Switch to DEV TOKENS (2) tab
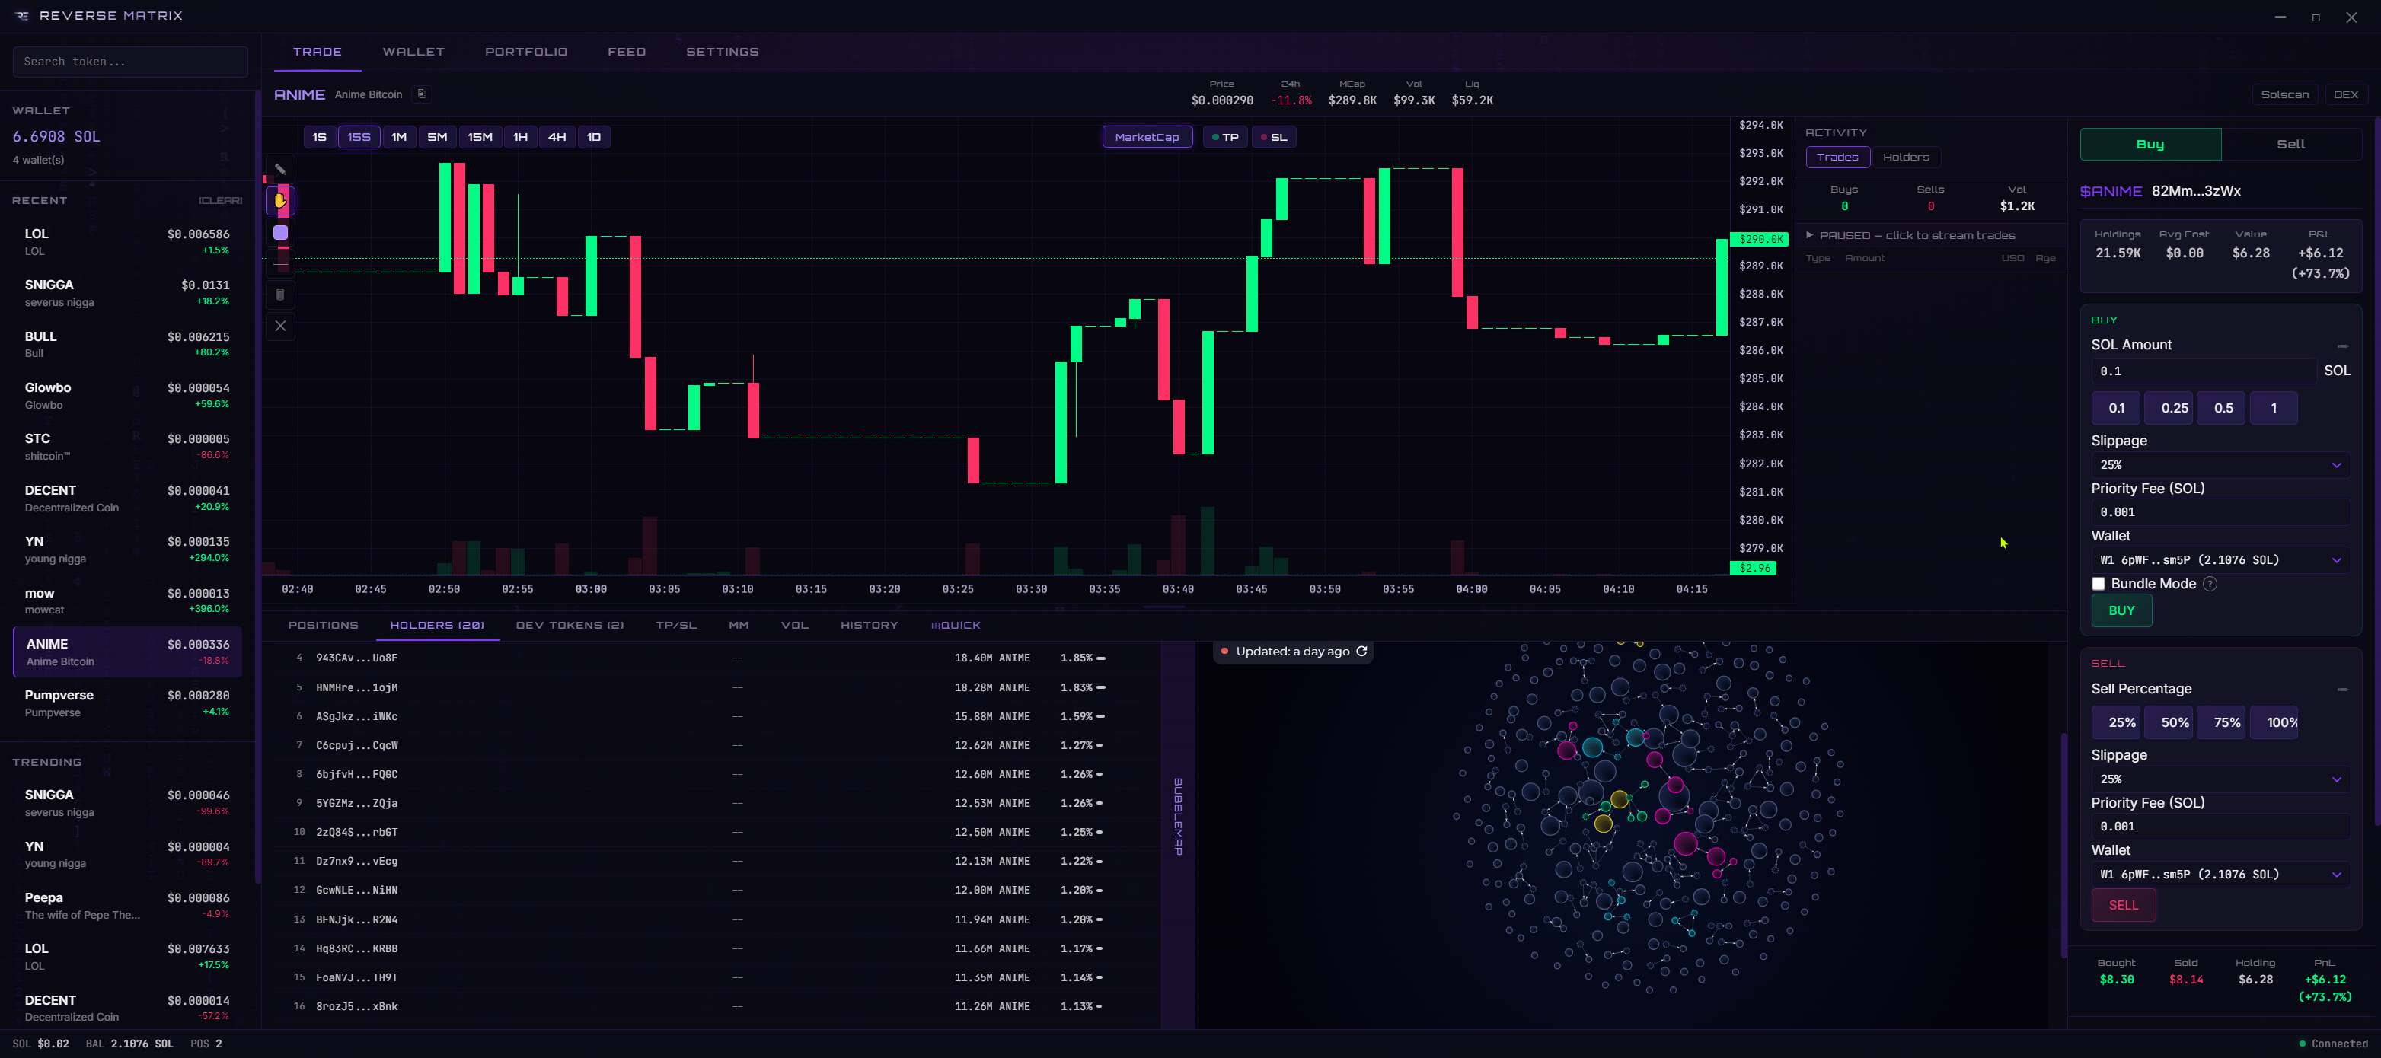The image size is (2381, 1058). (x=570, y=626)
